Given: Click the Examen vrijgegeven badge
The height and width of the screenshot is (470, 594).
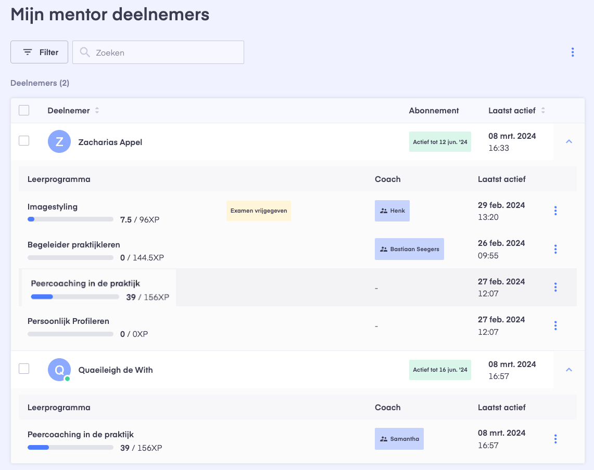Looking at the screenshot, I should coord(259,211).
